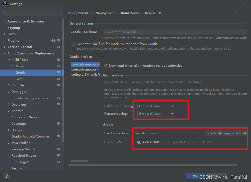Go forward with the right arrow icon
The image size is (251, 182).
tap(244, 13)
